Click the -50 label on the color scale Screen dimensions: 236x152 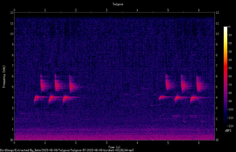pyautogui.click(x=230, y=68)
